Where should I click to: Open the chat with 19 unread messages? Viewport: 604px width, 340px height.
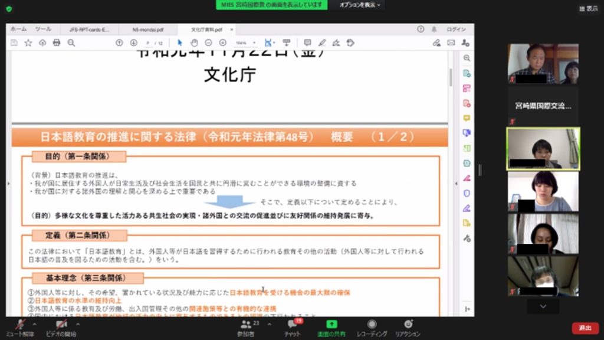coord(293,328)
